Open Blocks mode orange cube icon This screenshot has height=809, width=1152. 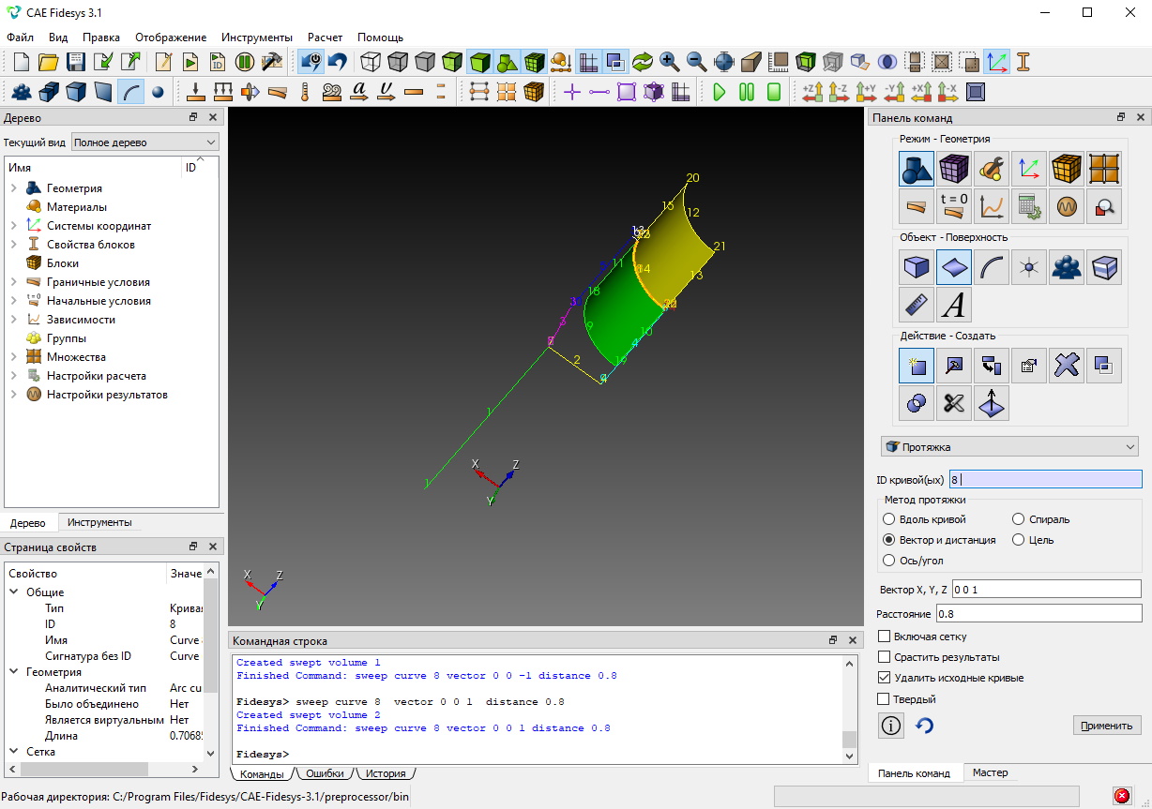click(x=1067, y=170)
